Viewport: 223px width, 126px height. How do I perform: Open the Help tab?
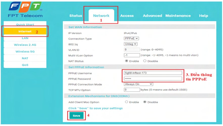[203, 16]
